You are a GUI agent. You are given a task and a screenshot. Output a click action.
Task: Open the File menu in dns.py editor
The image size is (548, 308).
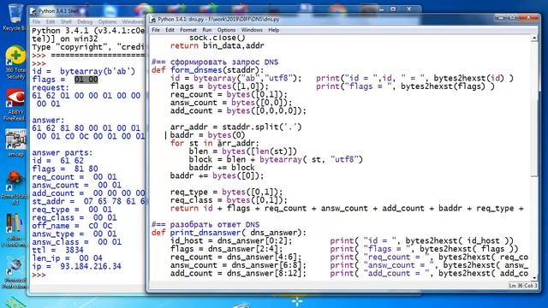coord(156,30)
